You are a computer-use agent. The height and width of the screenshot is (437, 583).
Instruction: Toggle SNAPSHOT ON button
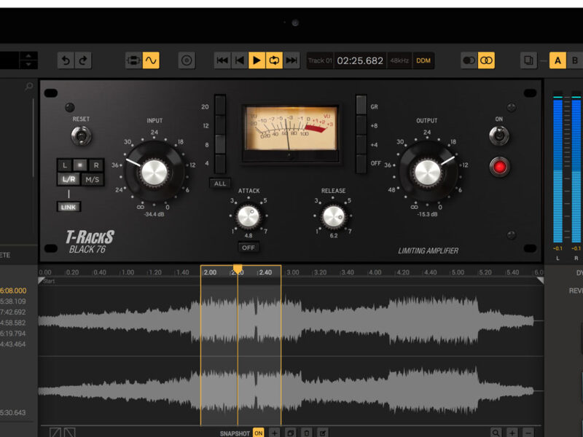[258, 433]
